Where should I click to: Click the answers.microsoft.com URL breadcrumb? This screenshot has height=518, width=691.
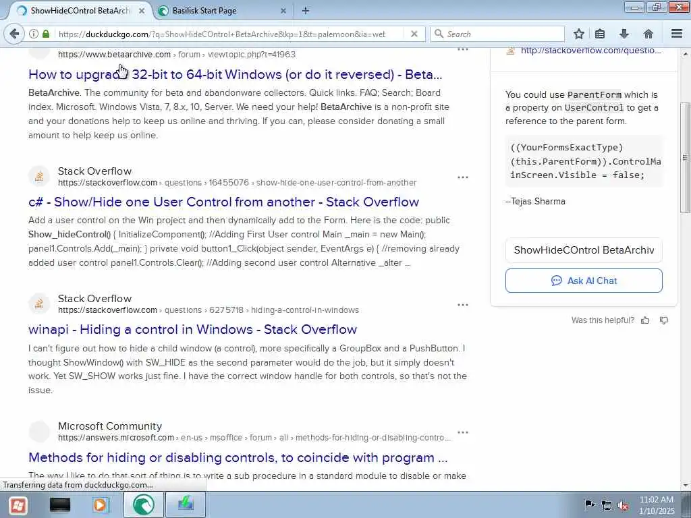coord(254,438)
